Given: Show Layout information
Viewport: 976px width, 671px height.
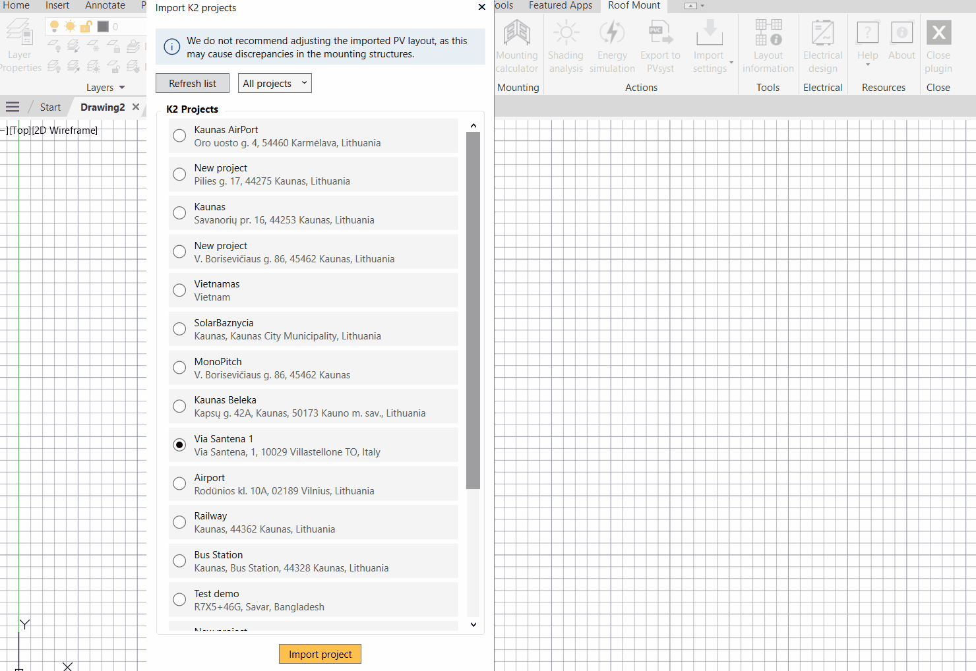Looking at the screenshot, I should [x=768, y=45].
